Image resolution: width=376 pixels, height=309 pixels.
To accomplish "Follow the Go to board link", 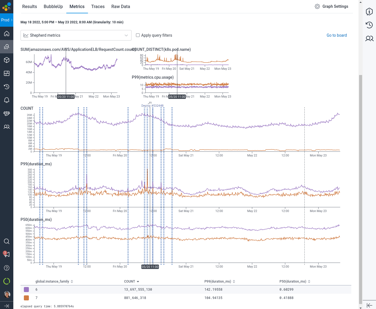I will click(337, 35).
